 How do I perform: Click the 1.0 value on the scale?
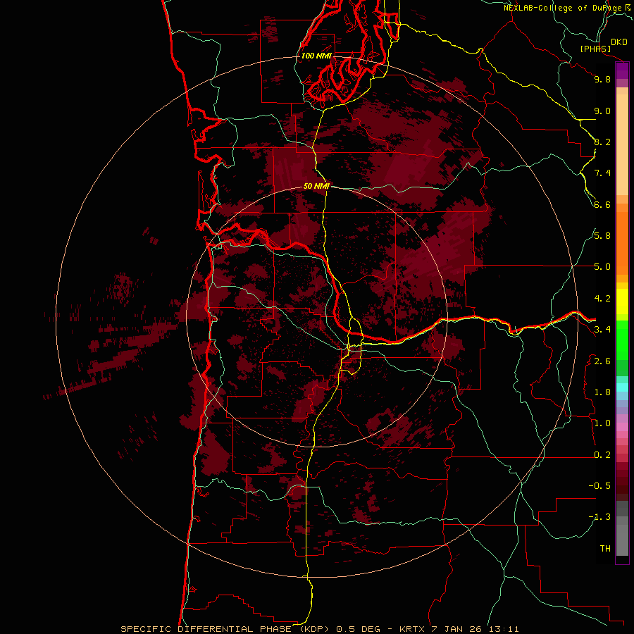(602, 423)
